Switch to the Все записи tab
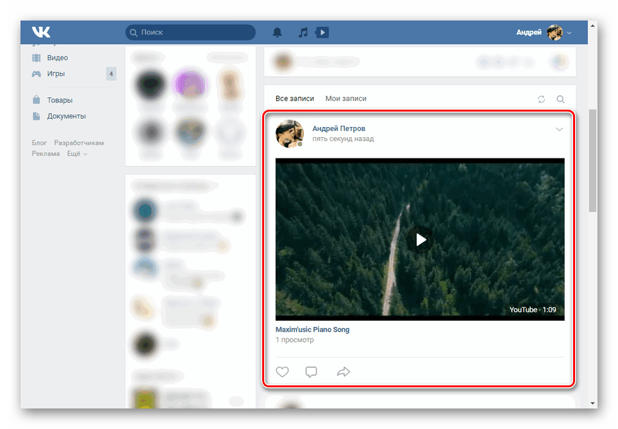Viewport: 618px width, 429px height. point(294,99)
